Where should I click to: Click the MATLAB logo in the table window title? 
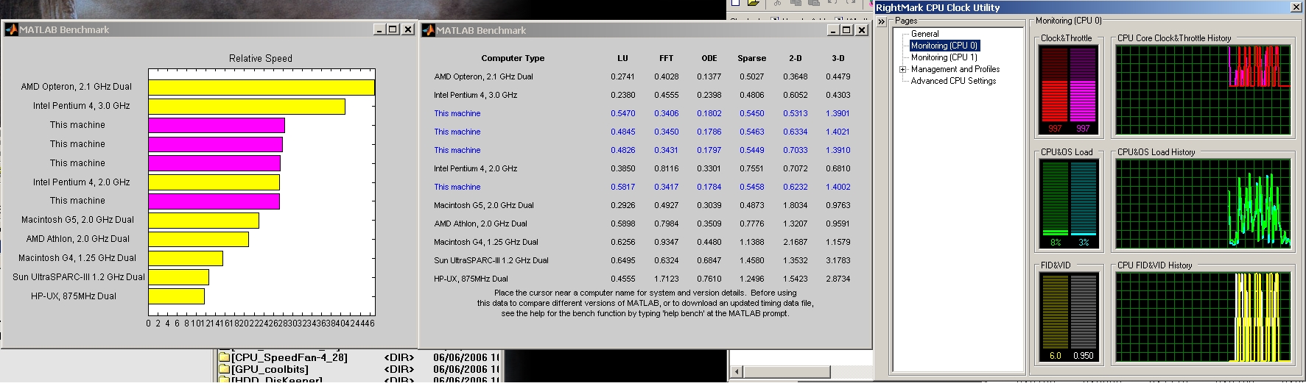[x=428, y=30]
